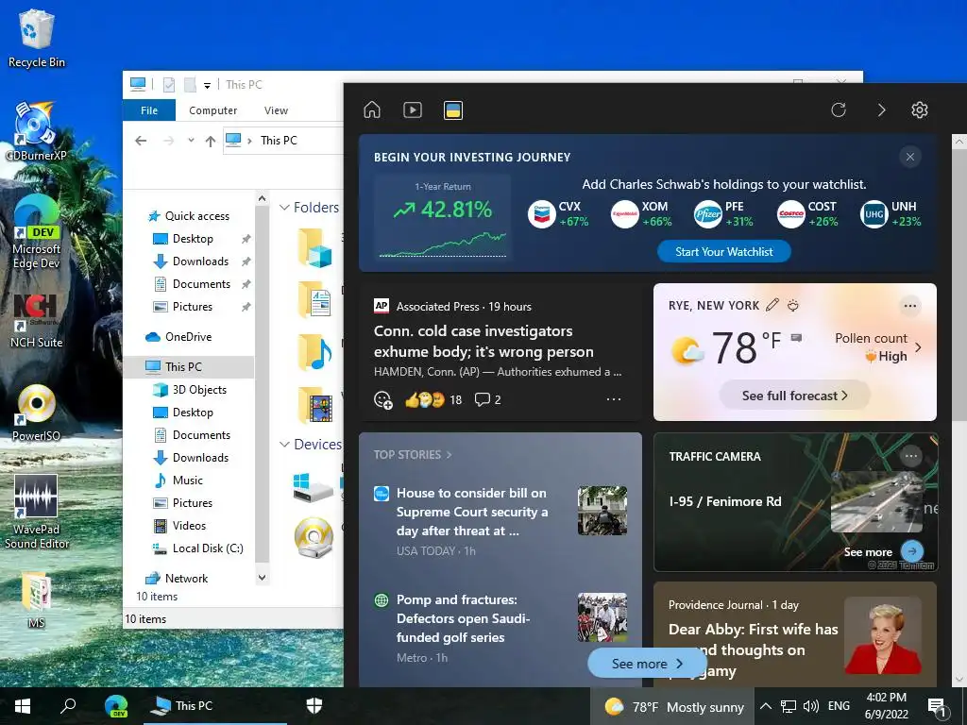Open weather widget on taskbar

(673, 706)
